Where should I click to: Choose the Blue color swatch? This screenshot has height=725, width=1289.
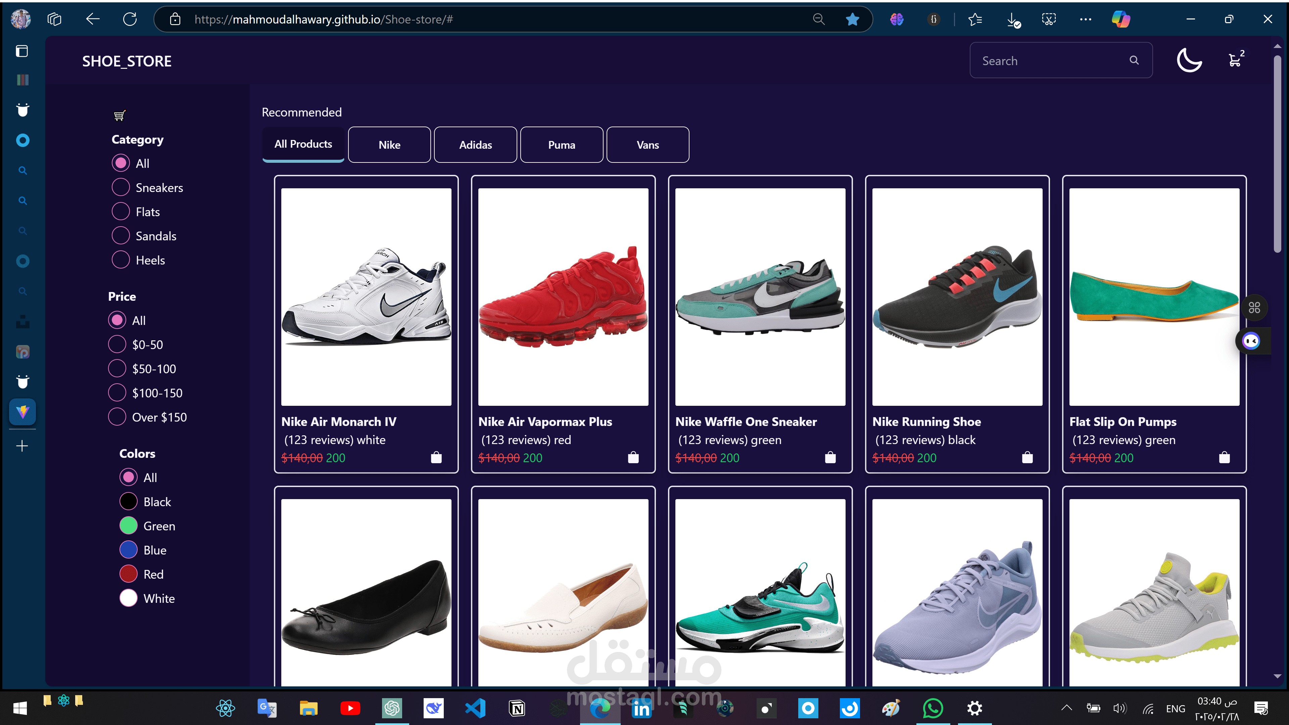[x=129, y=549]
